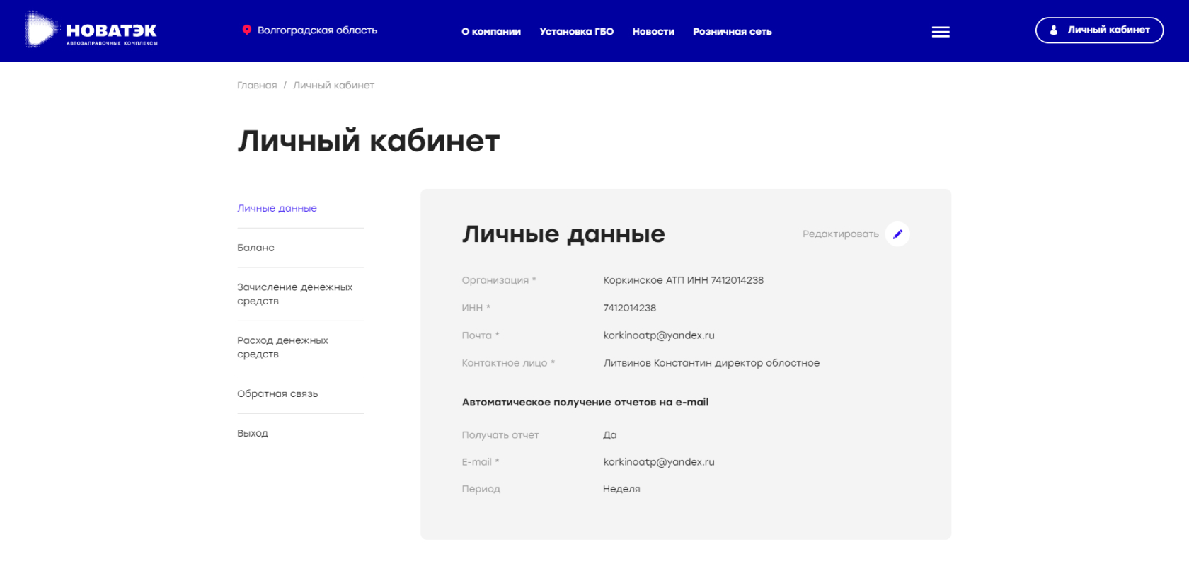Click the user icon in Личный кабинет button
The image size is (1189, 588).
[1054, 30]
